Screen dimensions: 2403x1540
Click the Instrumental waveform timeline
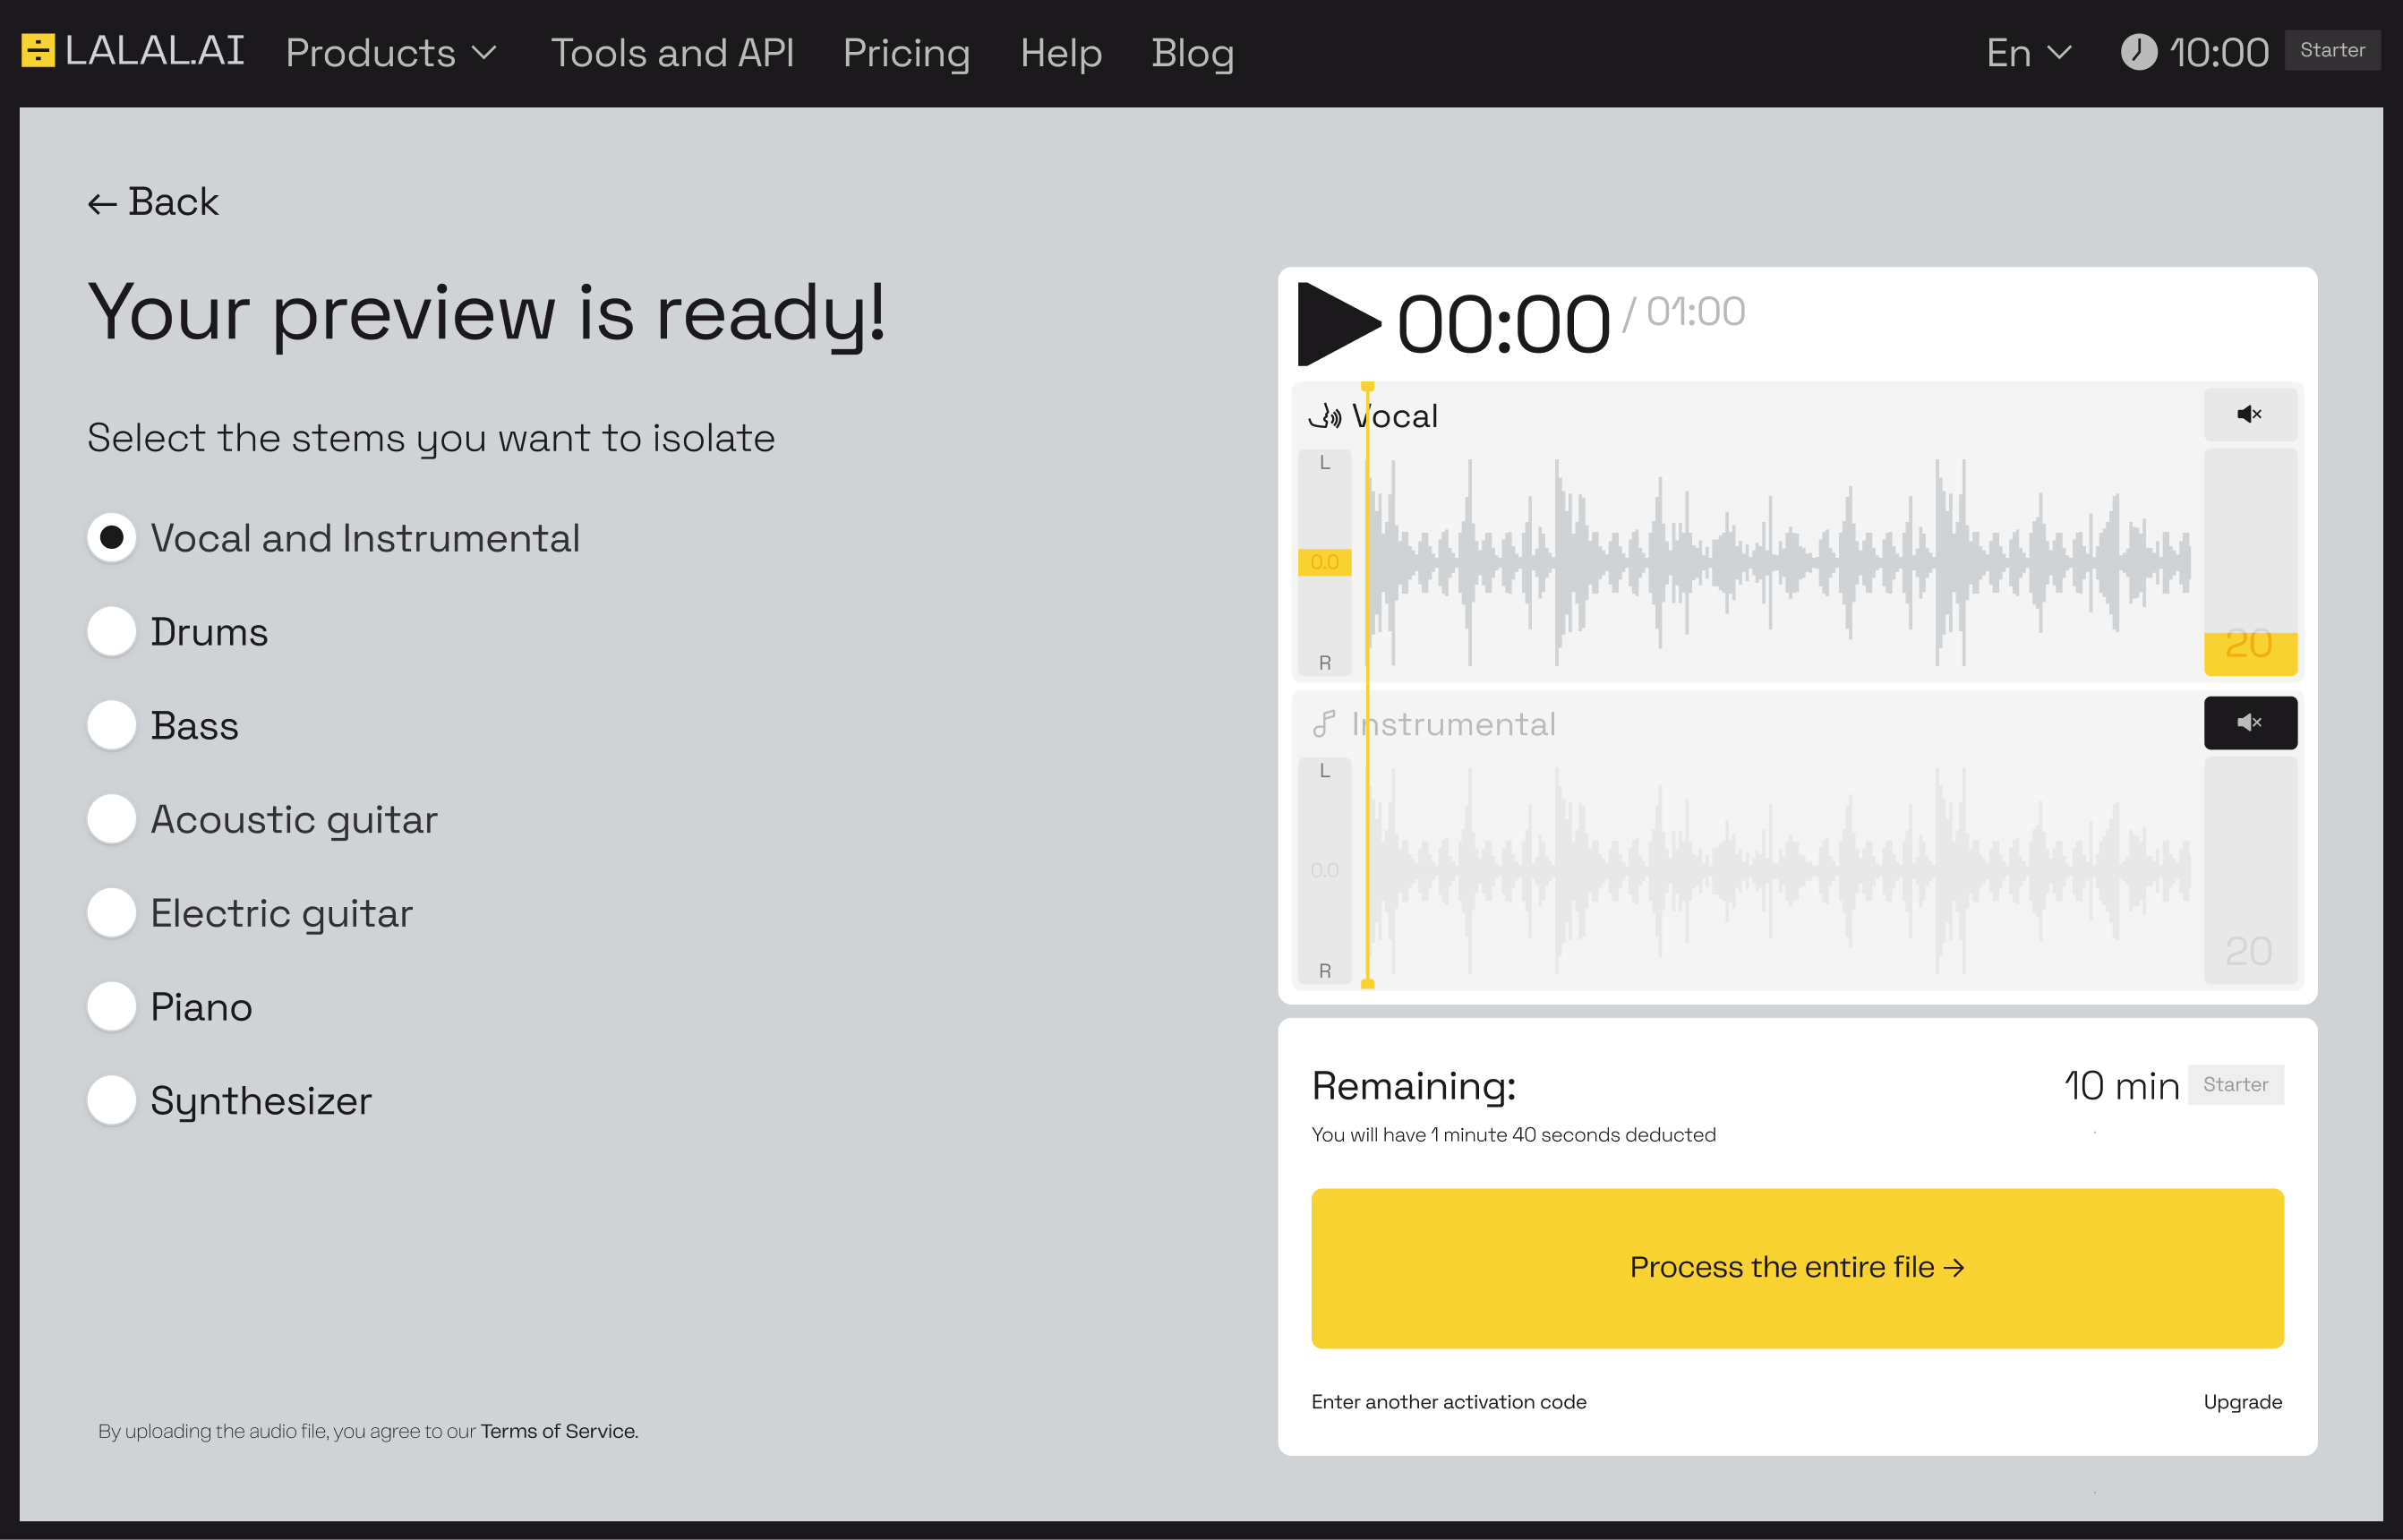[x=1780, y=871]
